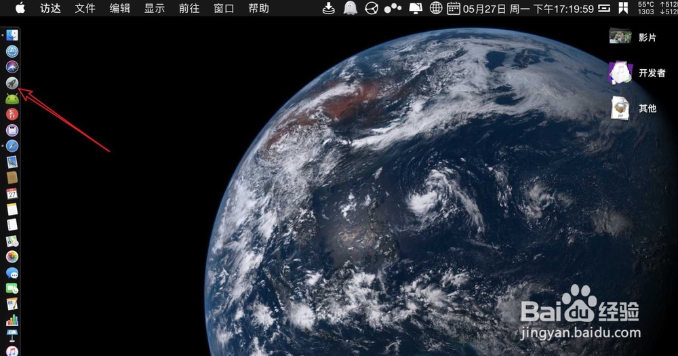Open Photos from the Dock
Image resolution: width=678 pixels, height=356 pixels.
click(x=12, y=256)
